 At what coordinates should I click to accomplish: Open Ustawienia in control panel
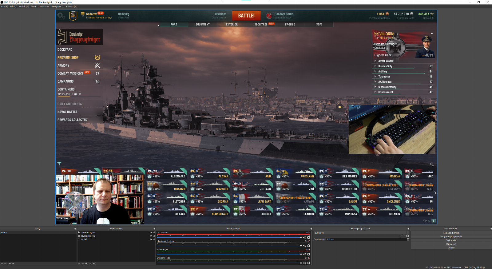[451, 244]
